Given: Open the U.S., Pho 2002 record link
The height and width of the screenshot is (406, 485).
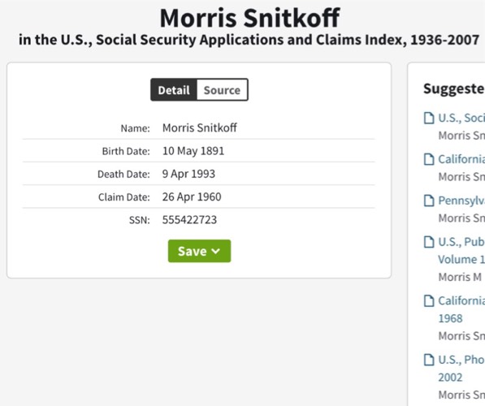Looking at the screenshot, I should tap(461, 369).
